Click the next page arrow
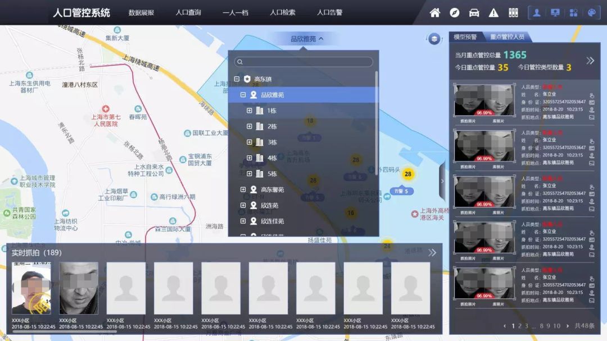This screenshot has height=341, width=607. tap(568, 326)
